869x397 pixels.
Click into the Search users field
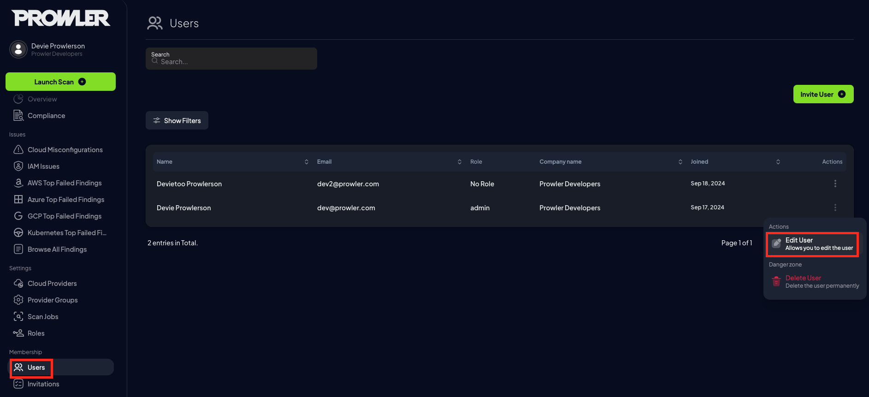(x=231, y=59)
